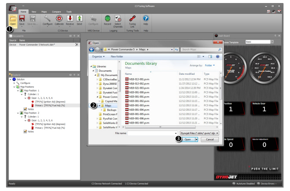Image resolution: width=290 pixels, height=191 pixels.
Task: Click the Send green arrow icon
Action: pos(79,19)
